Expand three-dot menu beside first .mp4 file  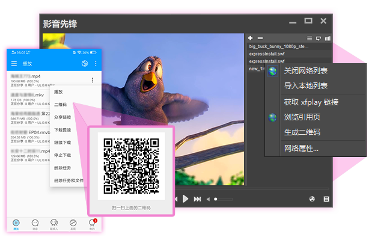click(92, 80)
